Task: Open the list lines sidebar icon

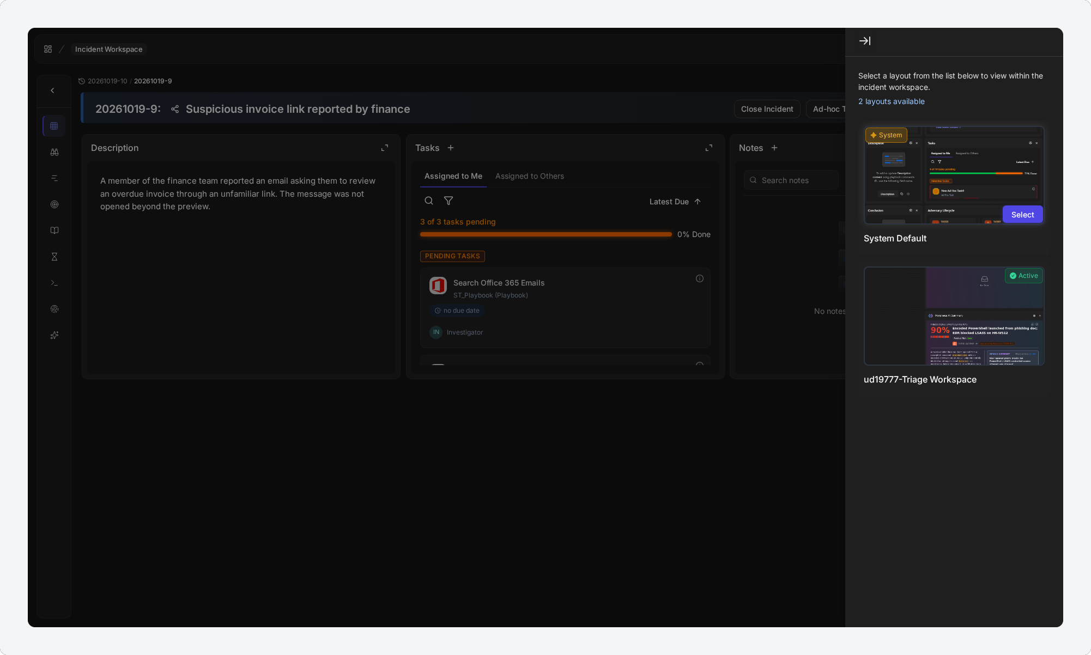Action: (54, 178)
